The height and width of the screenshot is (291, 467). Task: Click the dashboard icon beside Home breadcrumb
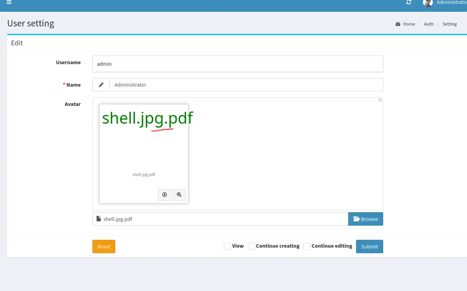tap(398, 24)
